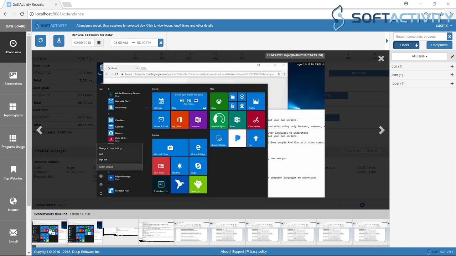Click the browser reload button
The height and width of the screenshot is (256, 456).
pyautogui.click(x=22, y=14)
